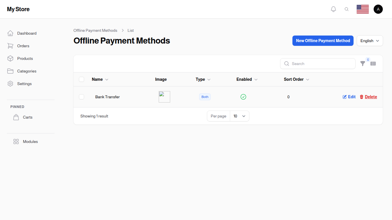Toggle the Enabled status check for Bank Transfer
392x220 pixels.
pos(243,97)
